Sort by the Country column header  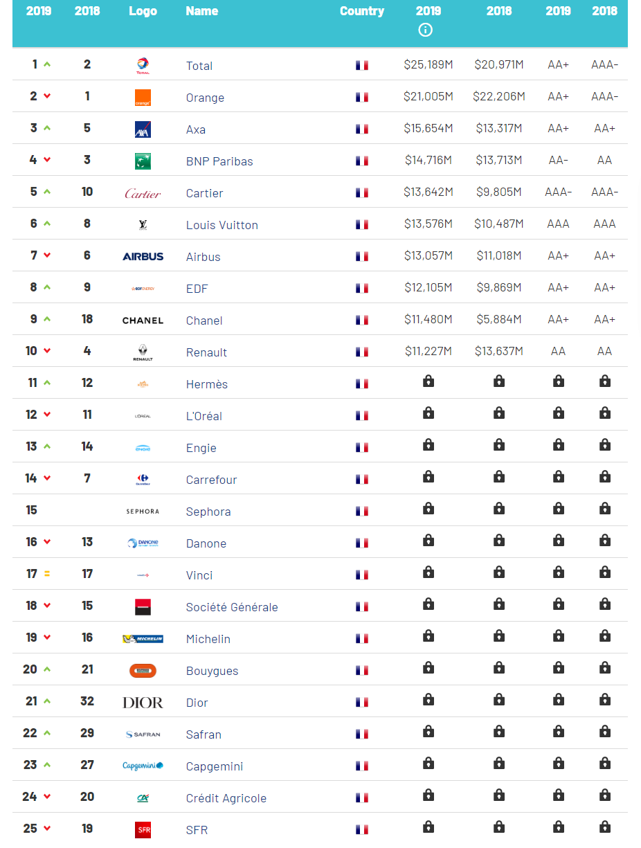tap(361, 11)
